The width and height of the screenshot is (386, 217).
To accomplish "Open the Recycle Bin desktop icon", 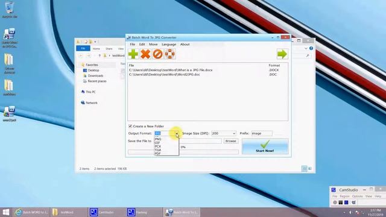I will tap(10, 10).
